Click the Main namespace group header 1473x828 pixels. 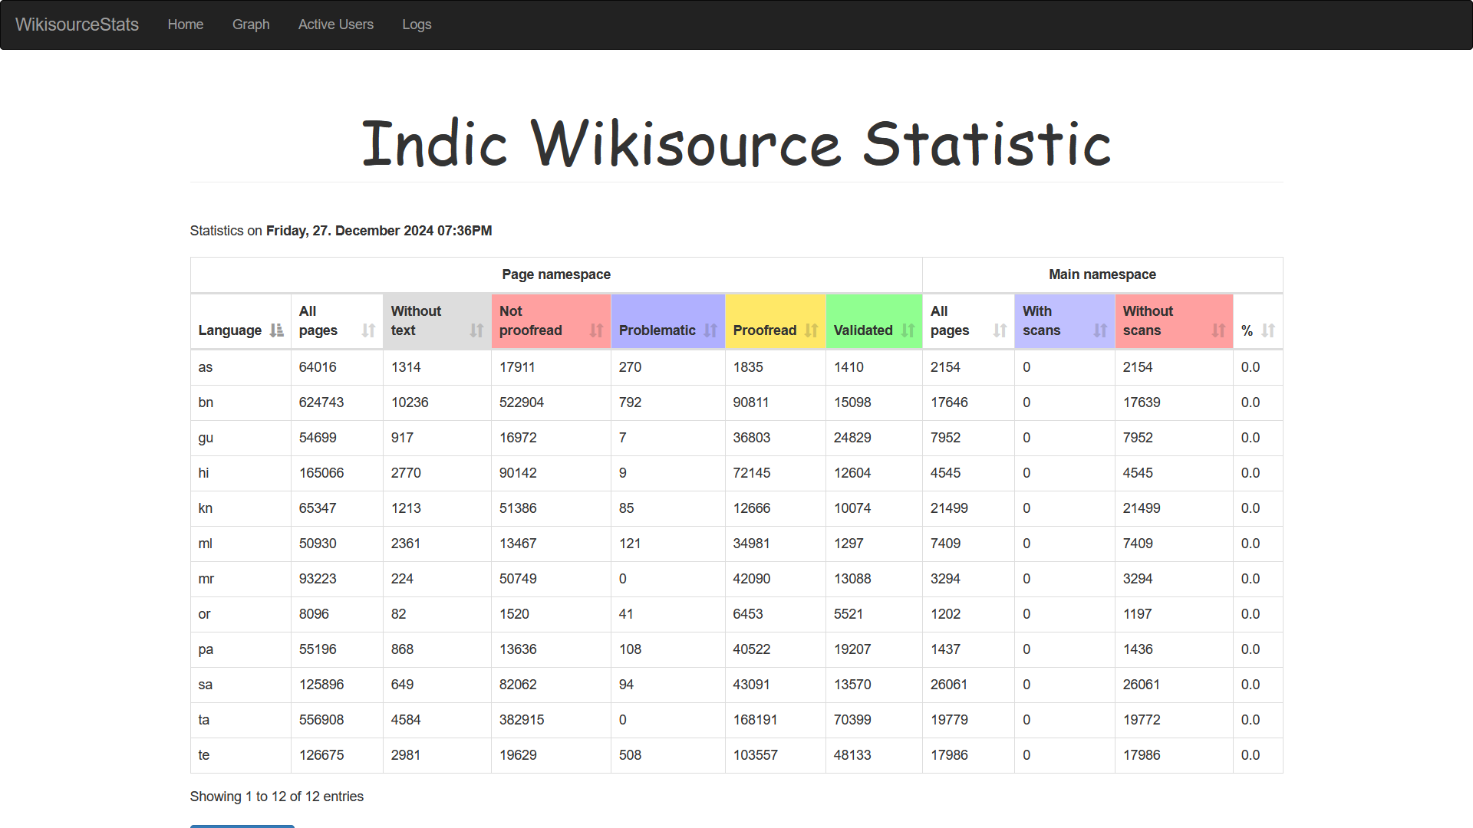[x=1102, y=274]
